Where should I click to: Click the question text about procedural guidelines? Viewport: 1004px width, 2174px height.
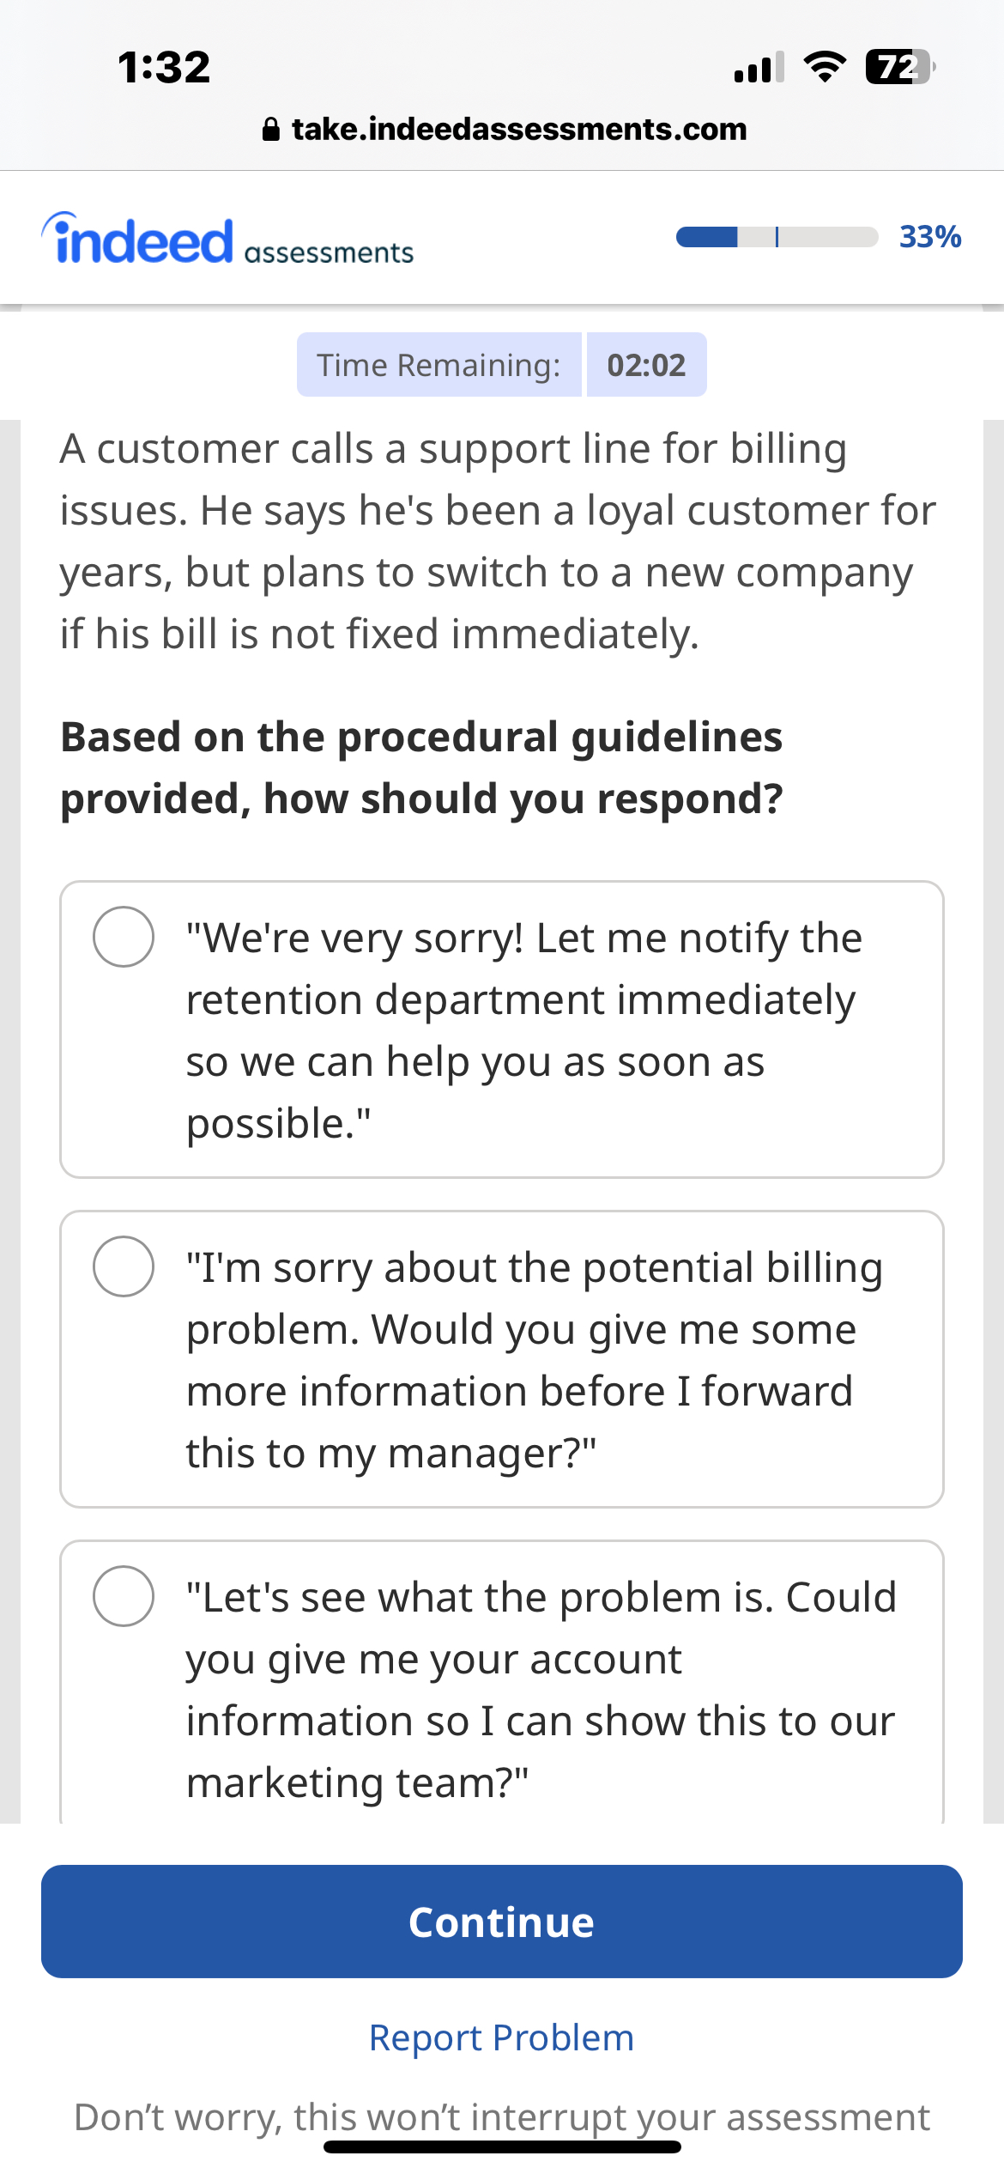coord(422,767)
